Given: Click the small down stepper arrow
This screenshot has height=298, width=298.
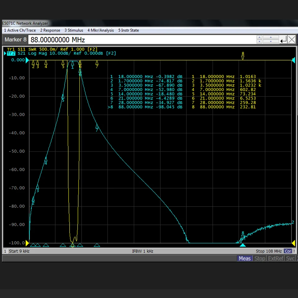Looking at the screenshot, I should pyautogui.click(x=260, y=42).
